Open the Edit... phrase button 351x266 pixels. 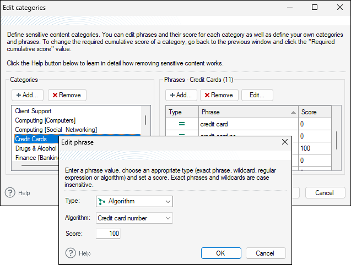point(257,95)
